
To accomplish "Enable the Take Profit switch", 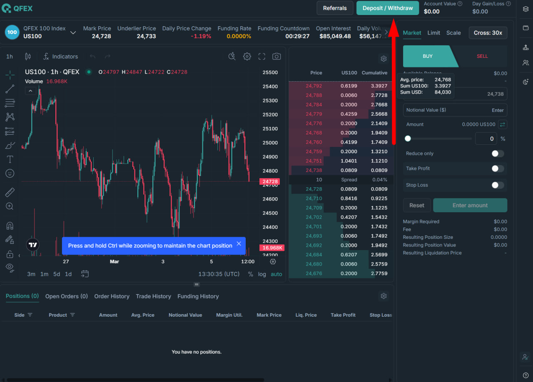I will coord(498,169).
